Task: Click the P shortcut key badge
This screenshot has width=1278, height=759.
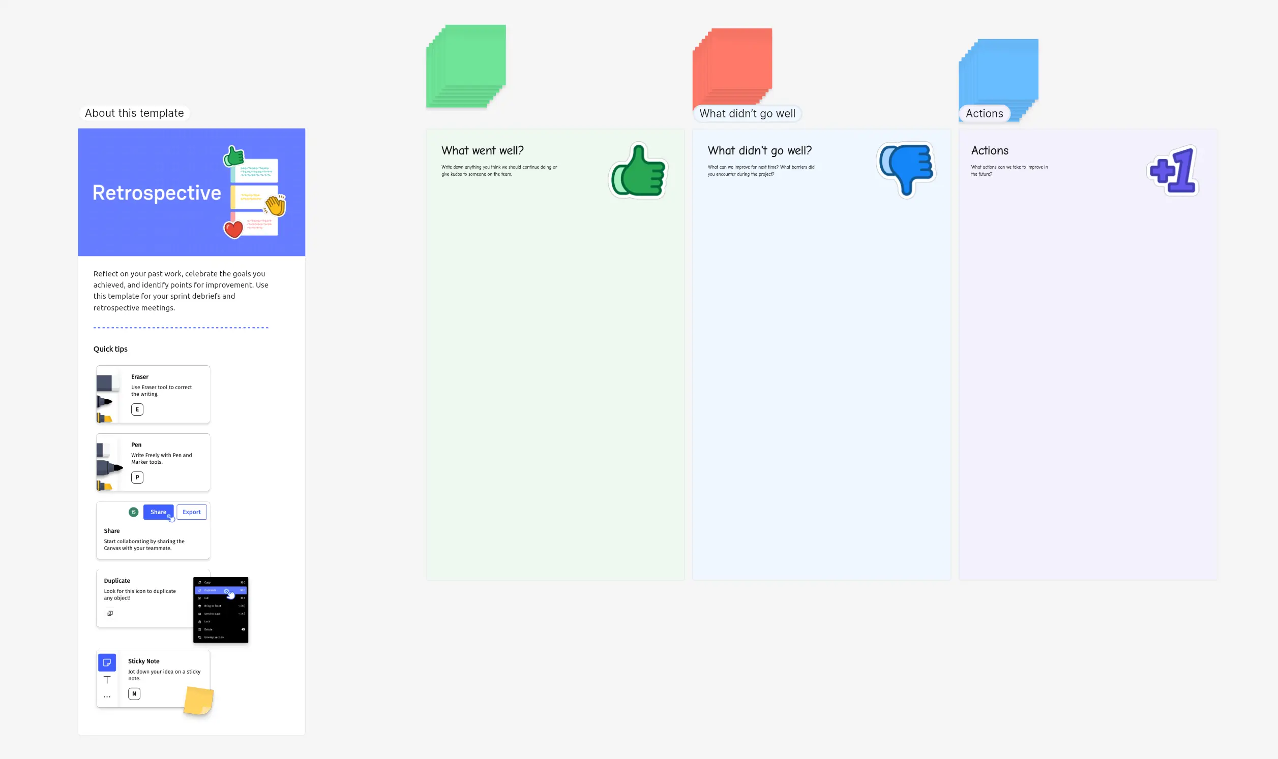Action: pos(137,477)
